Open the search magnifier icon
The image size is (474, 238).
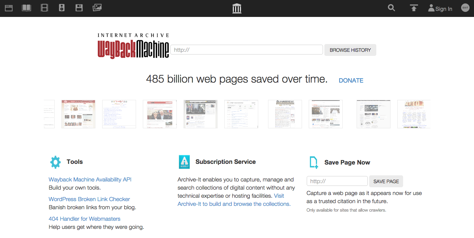392,8
